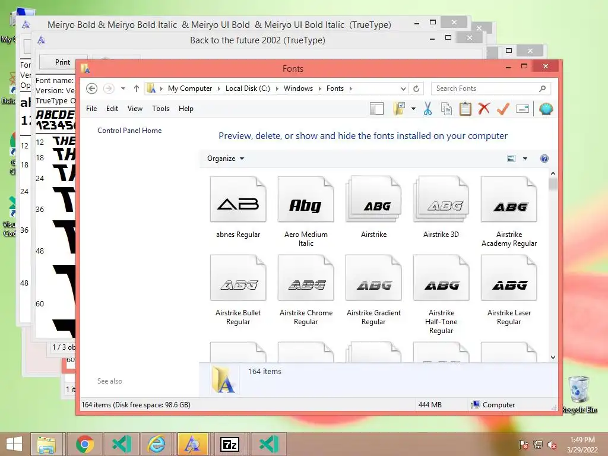
Task: Open the recent locations dropdown arrow
Action: (123, 88)
